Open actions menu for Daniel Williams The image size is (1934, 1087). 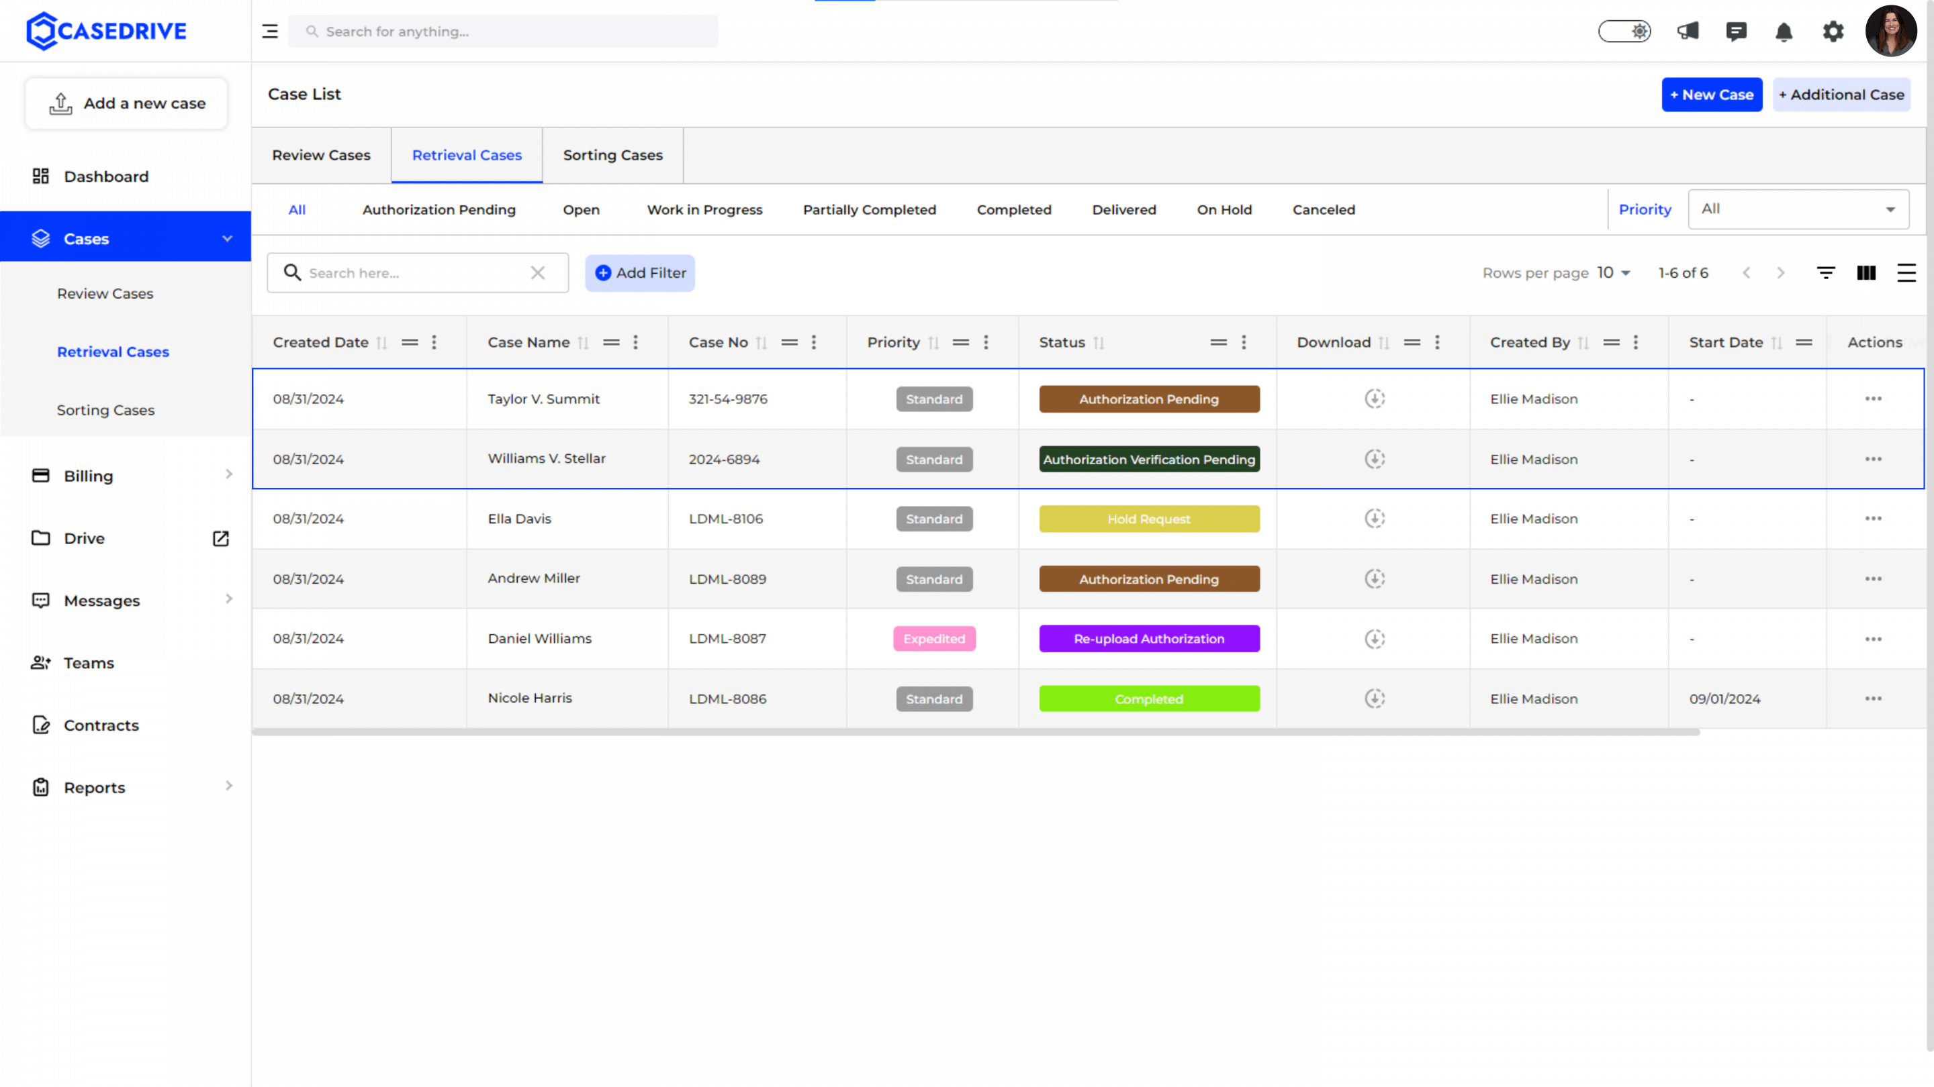[x=1873, y=638]
